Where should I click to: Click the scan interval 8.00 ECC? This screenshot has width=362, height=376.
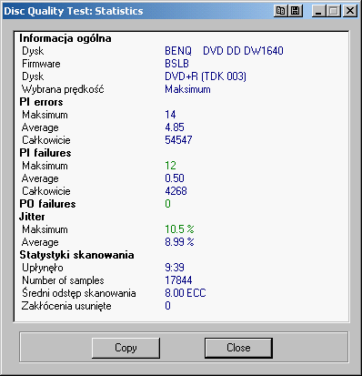coord(186,293)
